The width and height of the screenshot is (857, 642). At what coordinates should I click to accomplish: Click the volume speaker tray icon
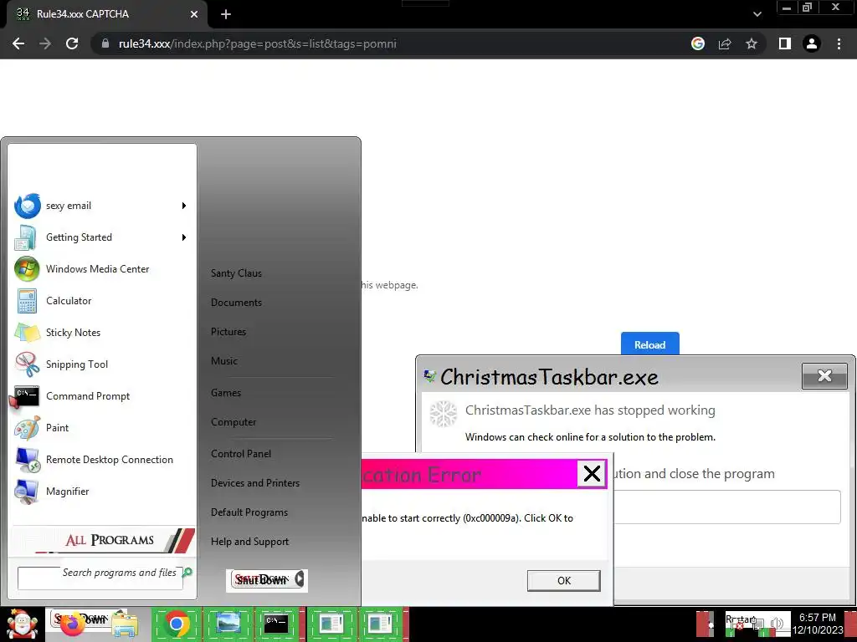point(777,624)
